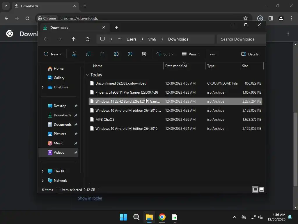Toggle Chrome side panel icon
298x224 pixels.
click(271, 18)
